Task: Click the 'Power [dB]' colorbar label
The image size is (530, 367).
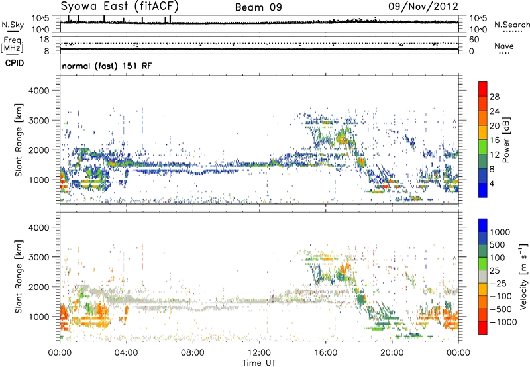Action: click(505, 140)
